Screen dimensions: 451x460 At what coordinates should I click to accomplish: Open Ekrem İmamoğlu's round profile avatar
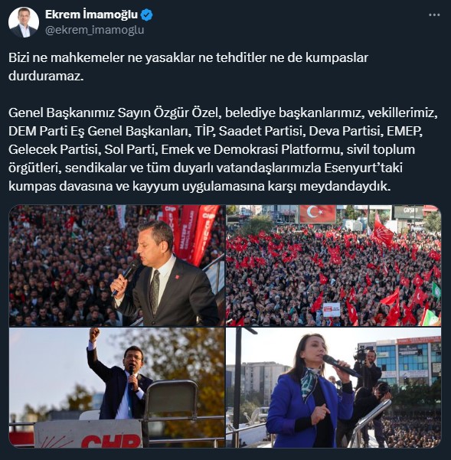pyautogui.click(x=24, y=22)
